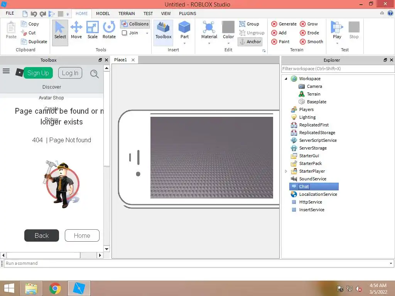Click the Color swatch in Edit
The image size is (395, 296).
(x=228, y=27)
